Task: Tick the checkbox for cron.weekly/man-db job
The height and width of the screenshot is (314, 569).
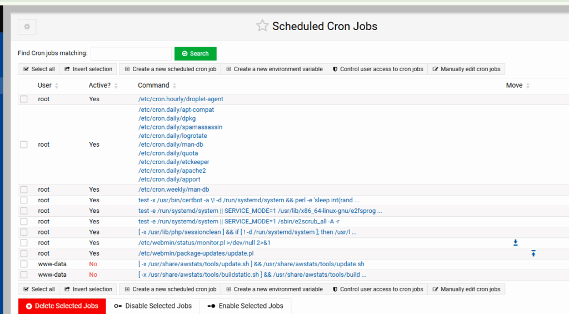Action: pyautogui.click(x=24, y=190)
